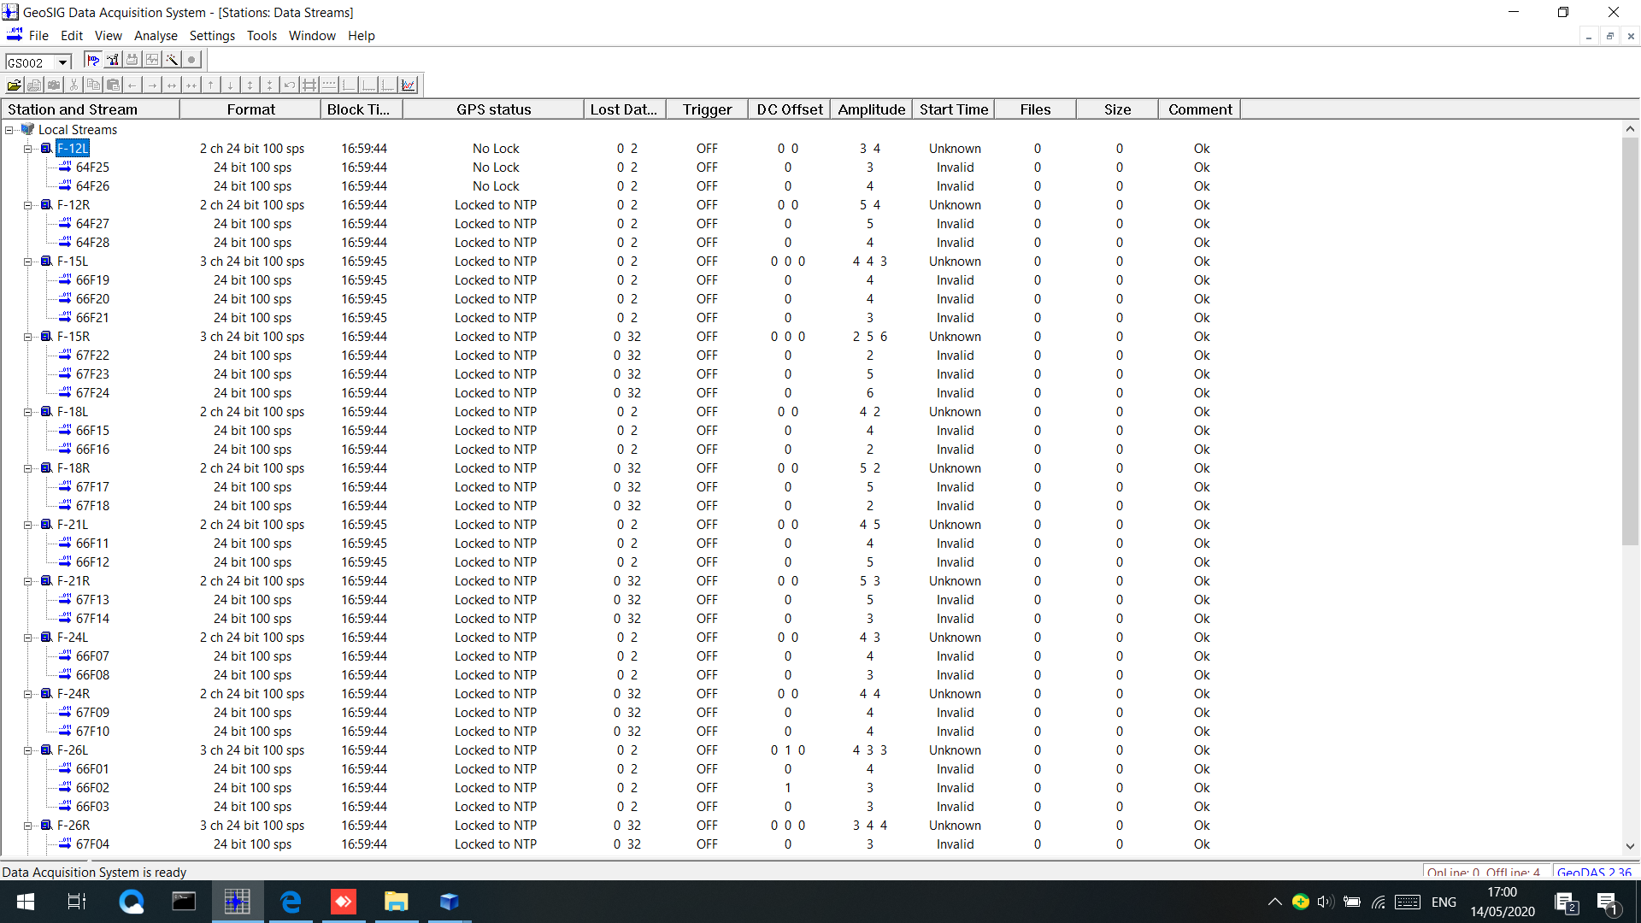
Task: Open the Analyse menu
Action: coord(156,36)
